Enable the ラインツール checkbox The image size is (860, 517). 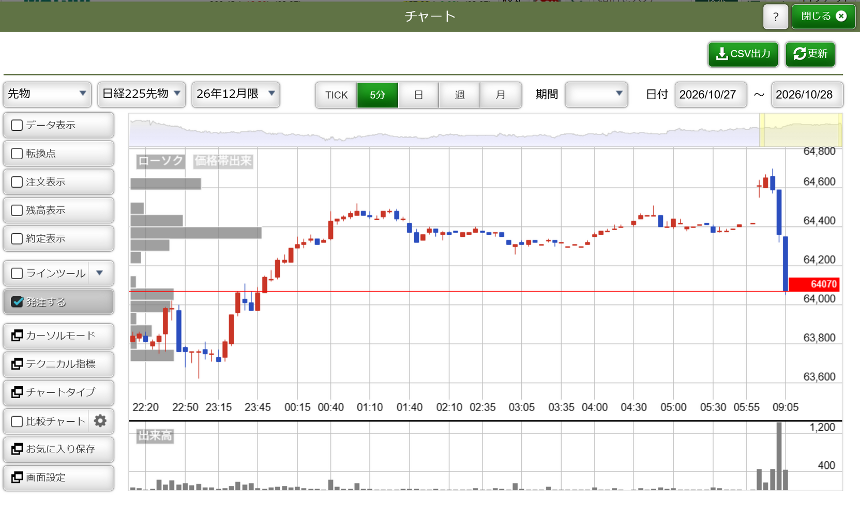point(17,273)
